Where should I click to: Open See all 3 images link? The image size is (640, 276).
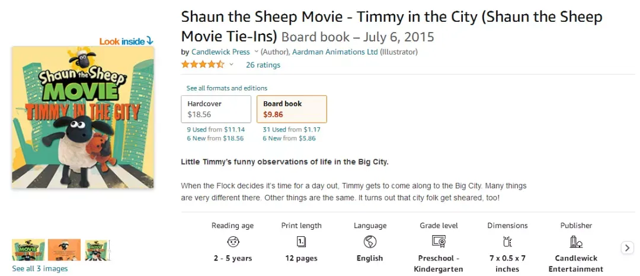pyautogui.click(x=40, y=269)
